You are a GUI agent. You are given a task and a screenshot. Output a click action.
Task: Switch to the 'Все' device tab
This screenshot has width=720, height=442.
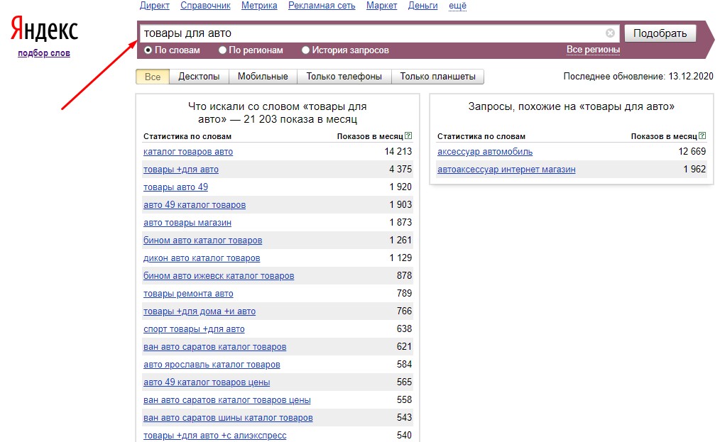click(x=153, y=77)
